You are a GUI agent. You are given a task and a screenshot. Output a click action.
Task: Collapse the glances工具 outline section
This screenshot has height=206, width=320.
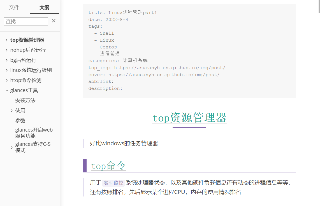(x=6, y=90)
